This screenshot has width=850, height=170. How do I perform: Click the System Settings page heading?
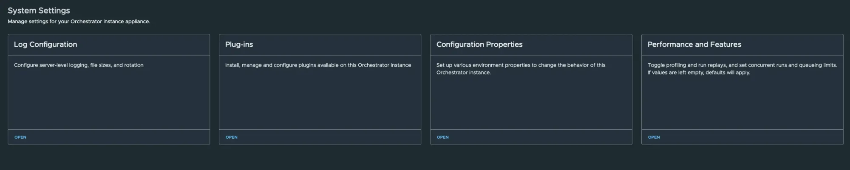click(39, 11)
